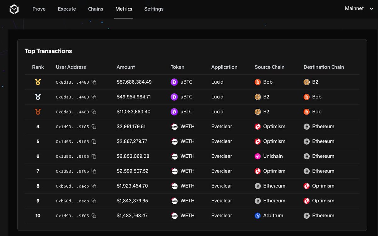Viewport: 378px width, 236px height.
Task: Click the Rank column header
Action: coord(38,67)
